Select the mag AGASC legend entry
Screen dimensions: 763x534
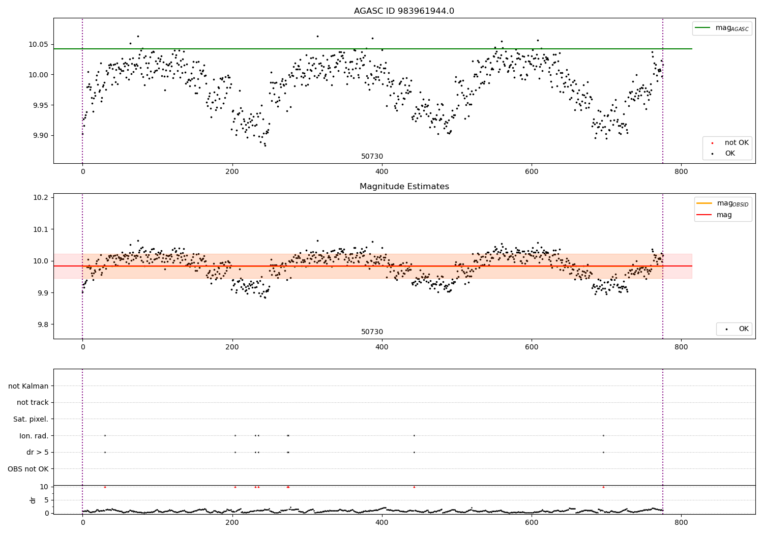click(722, 28)
